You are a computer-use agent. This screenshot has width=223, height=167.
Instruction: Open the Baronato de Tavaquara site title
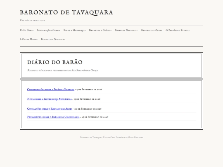pyautogui.click(x=66, y=12)
